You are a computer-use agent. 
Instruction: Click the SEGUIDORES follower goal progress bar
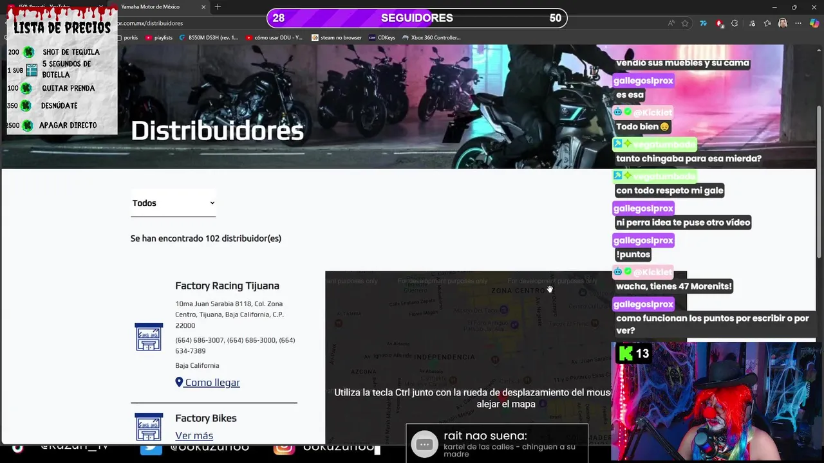click(417, 18)
